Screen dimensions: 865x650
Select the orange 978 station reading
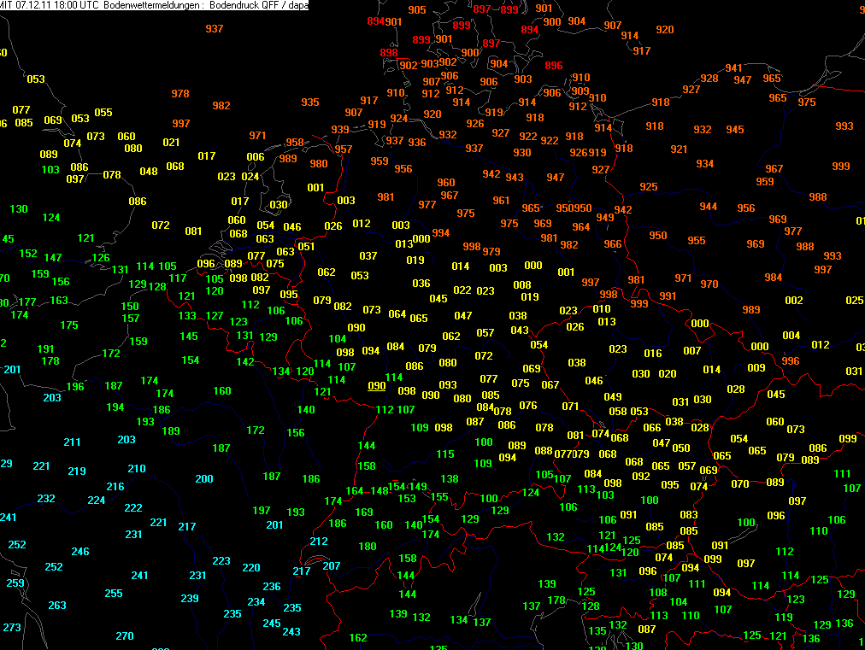click(180, 94)
